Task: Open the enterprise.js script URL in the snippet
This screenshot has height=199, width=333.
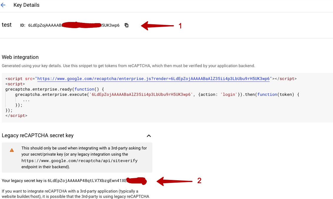Action: [153, 79]
